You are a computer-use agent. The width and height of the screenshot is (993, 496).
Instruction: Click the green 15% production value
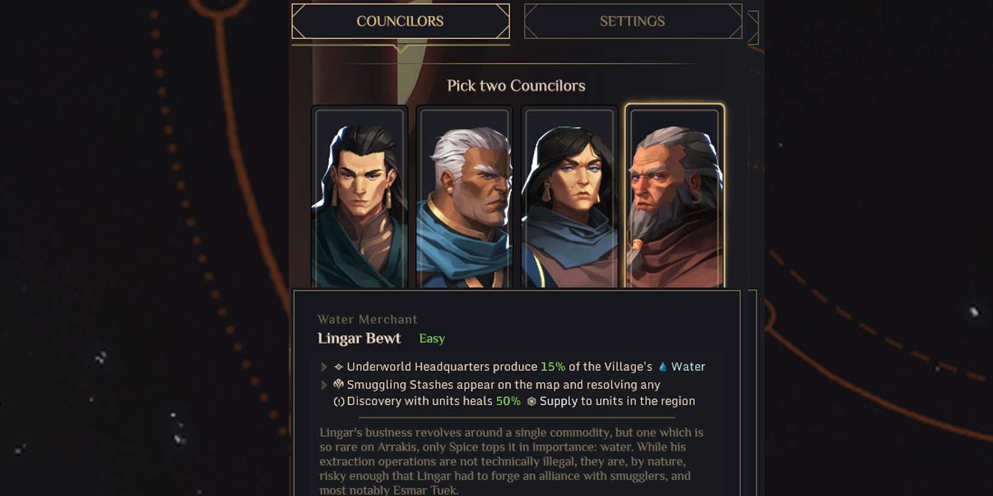(x=552, y=367)
